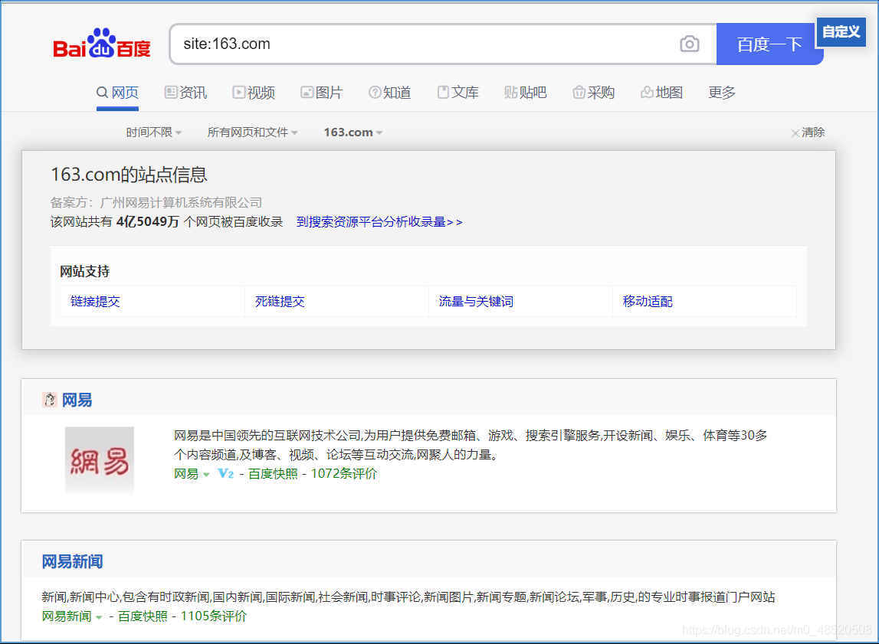Click the 網易 logo thumbnail image
Screen dimensions: 879x644
tap(99, 459)
